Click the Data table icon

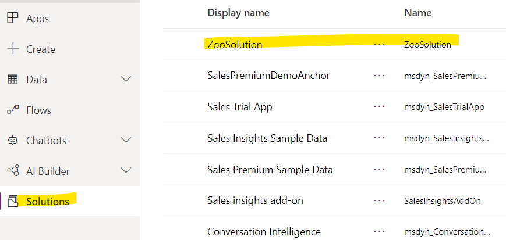(x=13, y=79)
